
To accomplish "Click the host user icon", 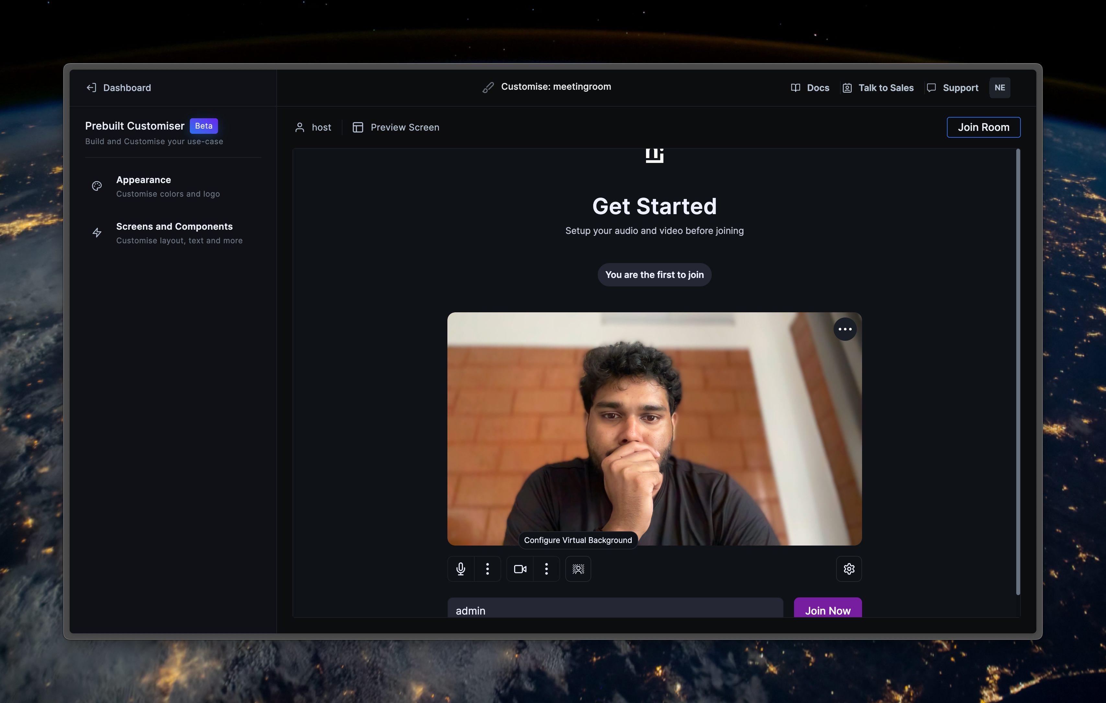I will pos(299,127).
